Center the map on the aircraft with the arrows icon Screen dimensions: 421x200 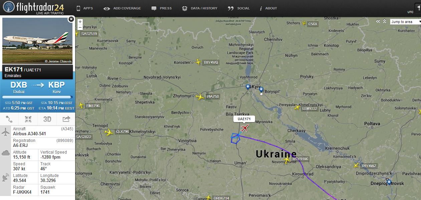28,119
